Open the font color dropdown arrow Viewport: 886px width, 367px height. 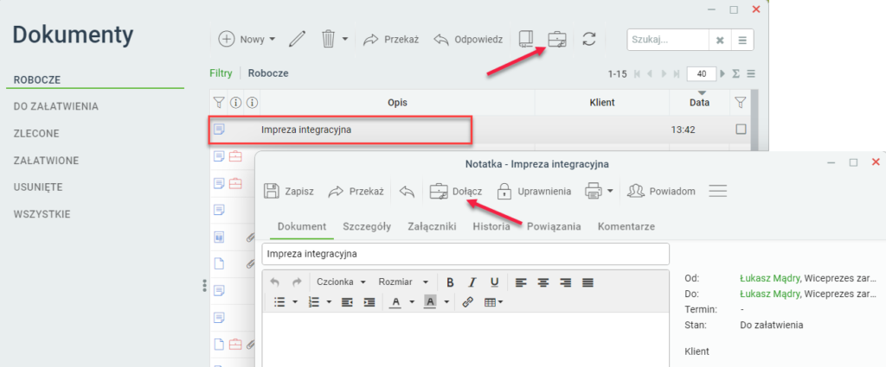point(412,303)
